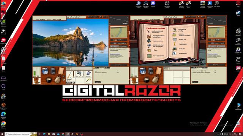Open the ? help button in right window

pyautogui.click(x=198, y=17)
